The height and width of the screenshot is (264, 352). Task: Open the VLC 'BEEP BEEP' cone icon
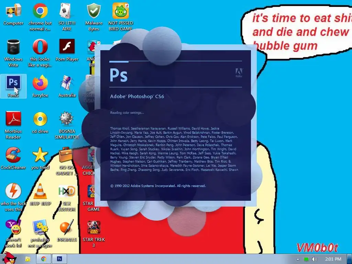click(40, 195)
